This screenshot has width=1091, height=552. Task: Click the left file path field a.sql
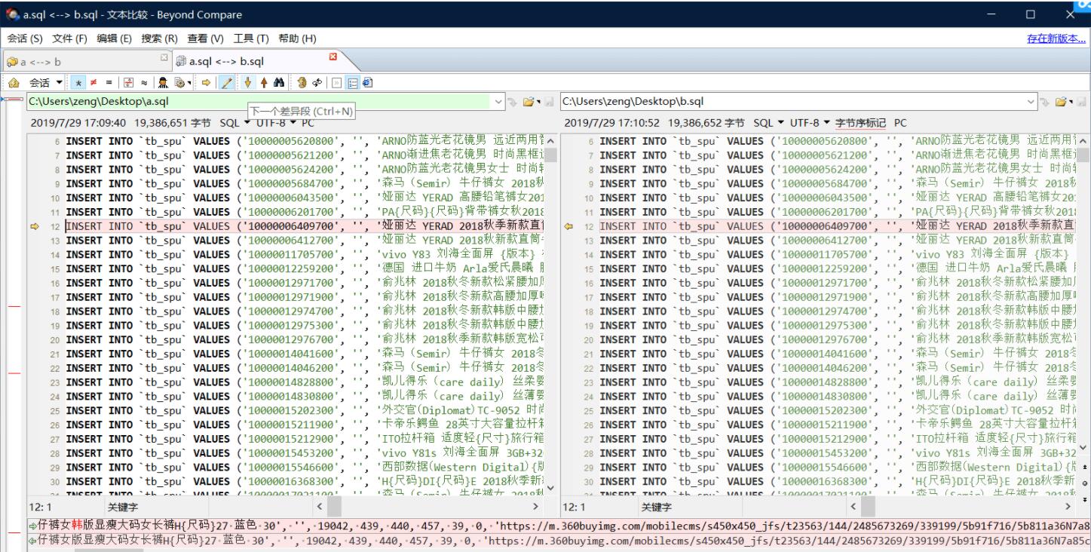tap(264, 101)
